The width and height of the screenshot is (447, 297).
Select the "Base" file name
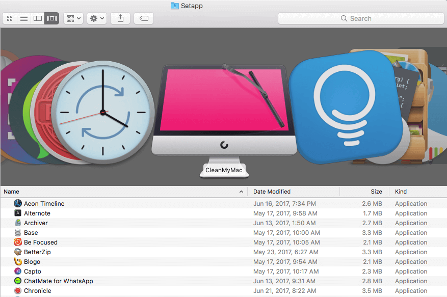[x=31, y=233]
